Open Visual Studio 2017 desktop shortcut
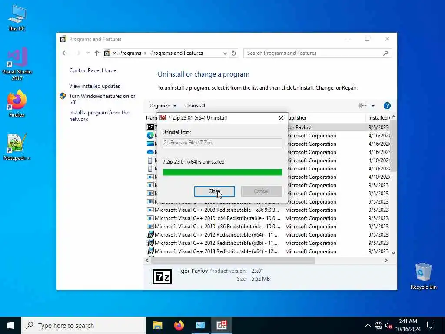Screen dimensions: 445x334 tap(17, 63)
